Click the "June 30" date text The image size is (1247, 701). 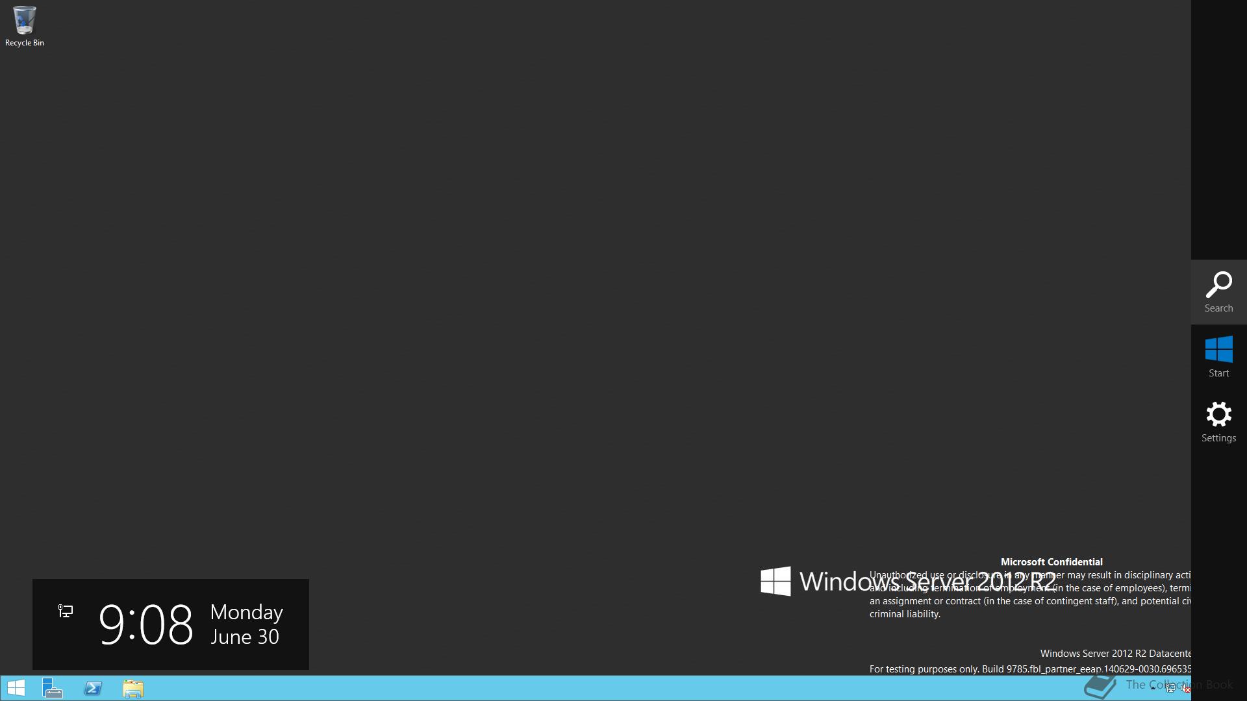click(x=245, y=637)
